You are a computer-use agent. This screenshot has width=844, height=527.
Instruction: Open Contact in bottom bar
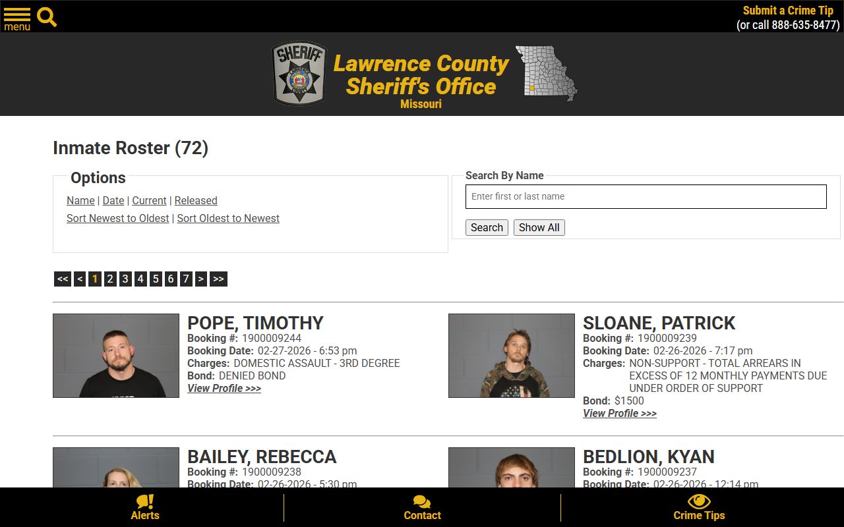422,508
